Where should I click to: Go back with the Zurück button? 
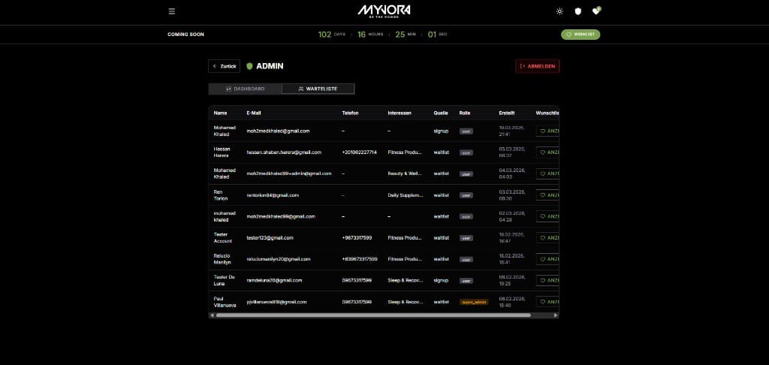click(224, 66)
